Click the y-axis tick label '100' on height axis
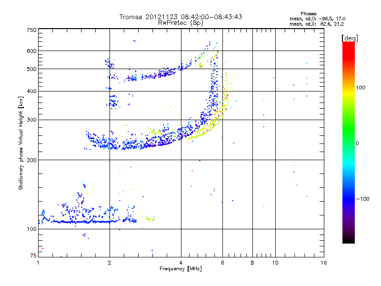Viewport: 381px width, 286px height. click(x=31, y=229)
